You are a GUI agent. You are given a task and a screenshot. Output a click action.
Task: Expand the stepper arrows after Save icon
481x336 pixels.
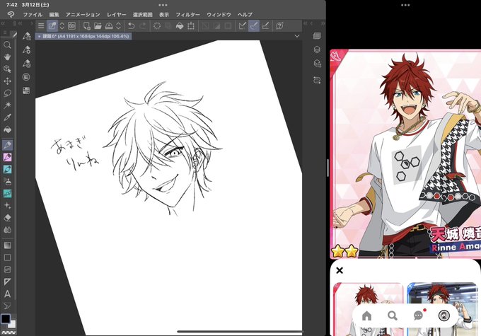(x=118, y=25)
